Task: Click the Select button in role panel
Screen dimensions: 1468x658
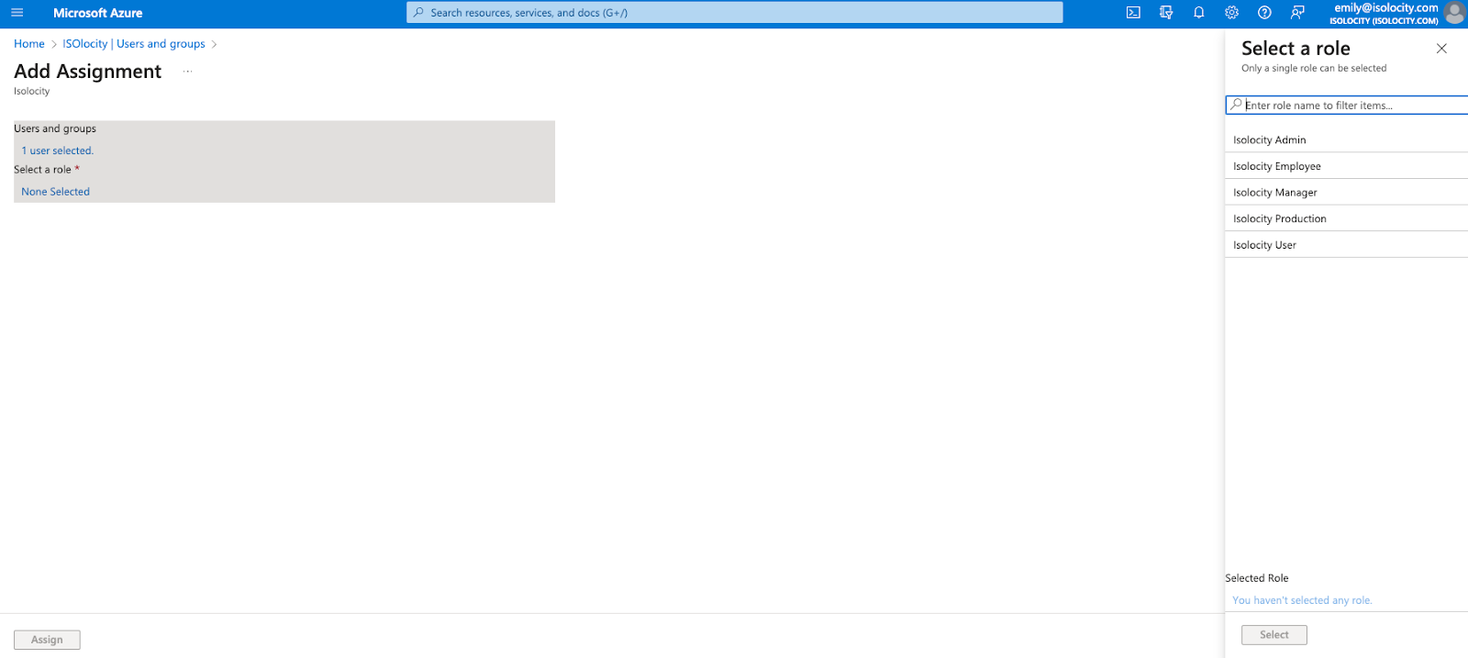Action: (x=1273, y=635)
